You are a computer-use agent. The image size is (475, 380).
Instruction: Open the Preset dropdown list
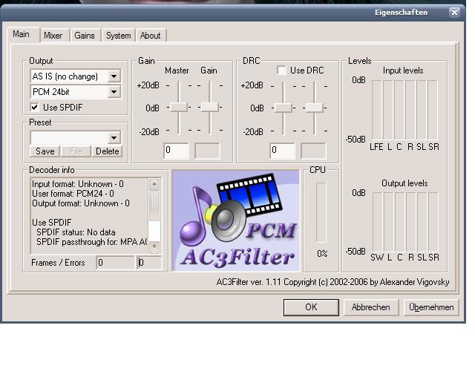pos(114,138)
